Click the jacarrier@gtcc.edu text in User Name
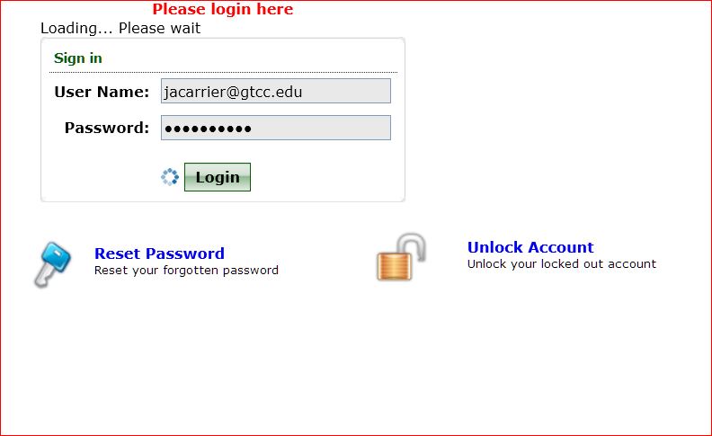712x436 pixels. [233, 92]
